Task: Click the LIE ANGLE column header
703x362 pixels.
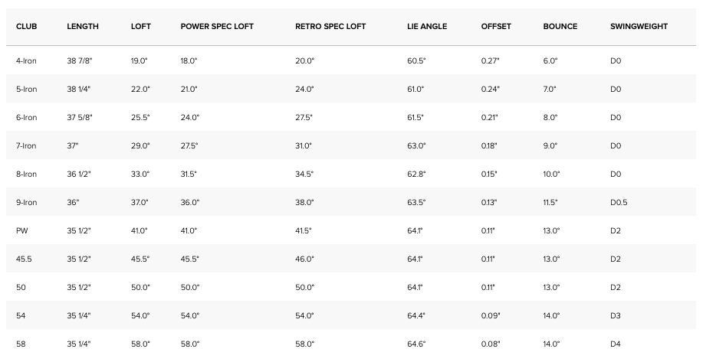Action: click(427, 27)
